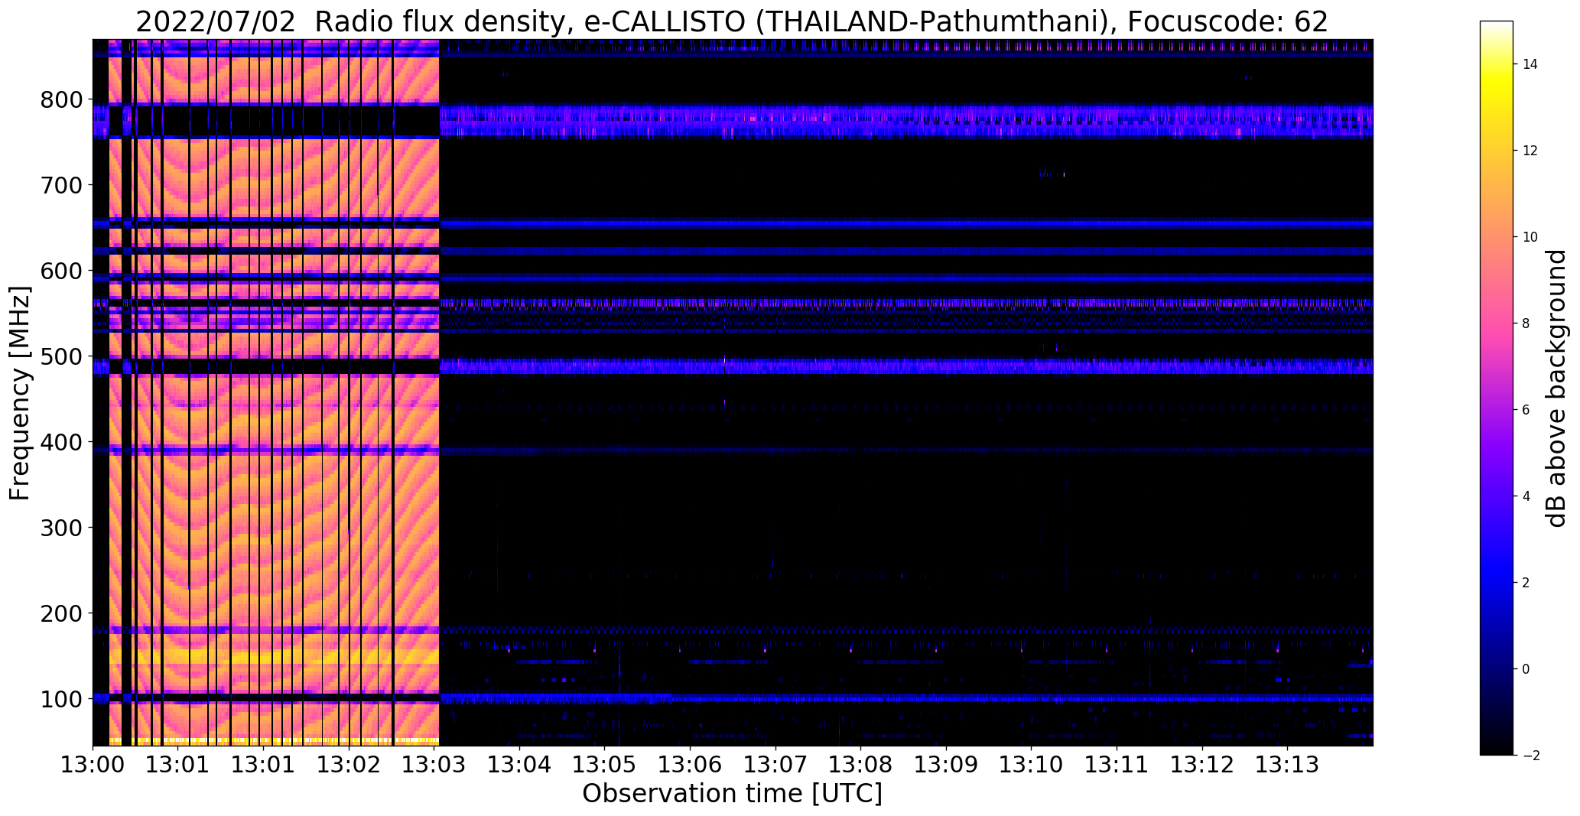Select the 'Frequency [MHz]' y-axis label

point(20,393)
